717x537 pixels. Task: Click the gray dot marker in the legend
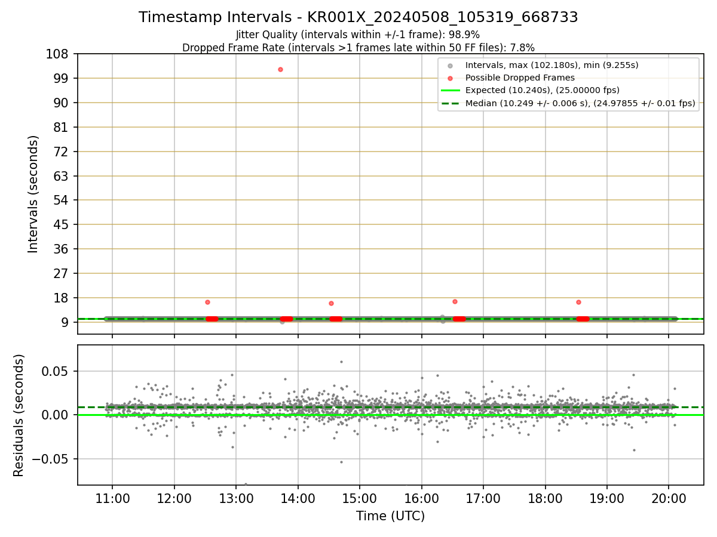[x=451, y=66]
